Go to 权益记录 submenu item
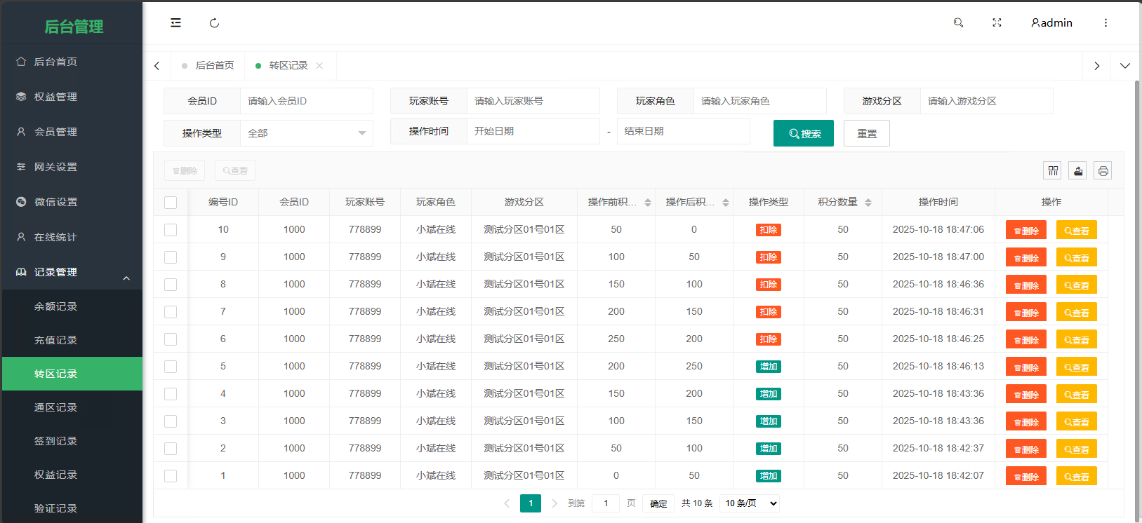The image size is (1142, 523). coord(72,475)
